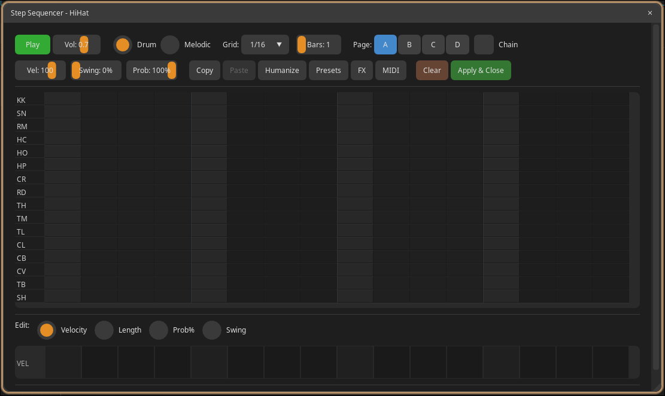The image size is (665, 396).
Task: Select Prob% edit mode
Action: pyautogui.click(x=159, y=330)
